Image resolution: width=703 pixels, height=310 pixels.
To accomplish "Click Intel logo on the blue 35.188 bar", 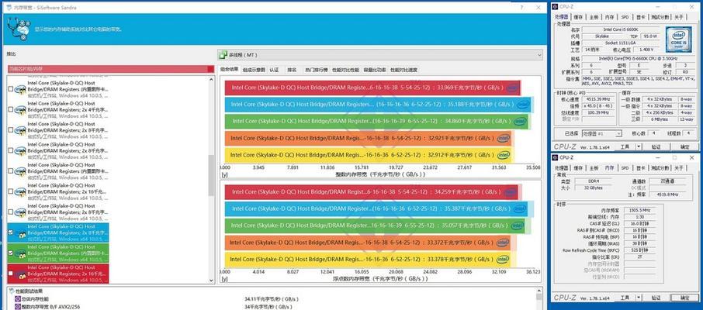I will 522,105.
